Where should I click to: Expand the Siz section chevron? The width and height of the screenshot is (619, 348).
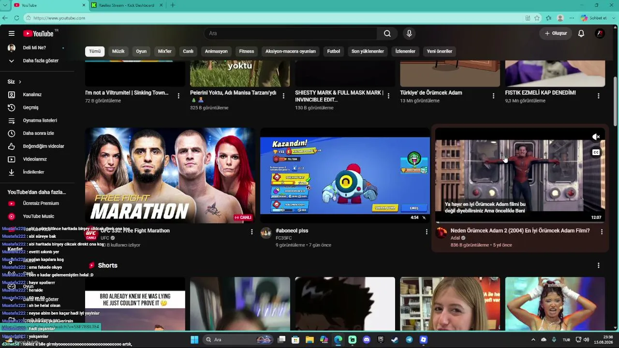(20, 82)
